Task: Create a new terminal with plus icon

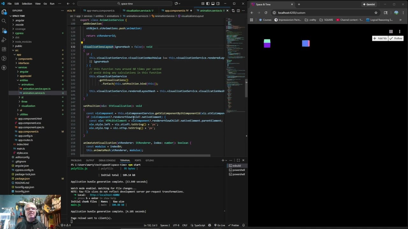Action: [223, 160]
